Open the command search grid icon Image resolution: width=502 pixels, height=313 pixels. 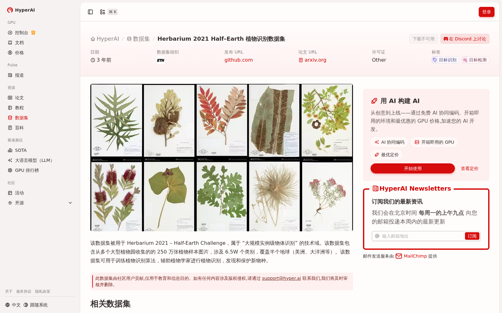(x=103, y=12)
